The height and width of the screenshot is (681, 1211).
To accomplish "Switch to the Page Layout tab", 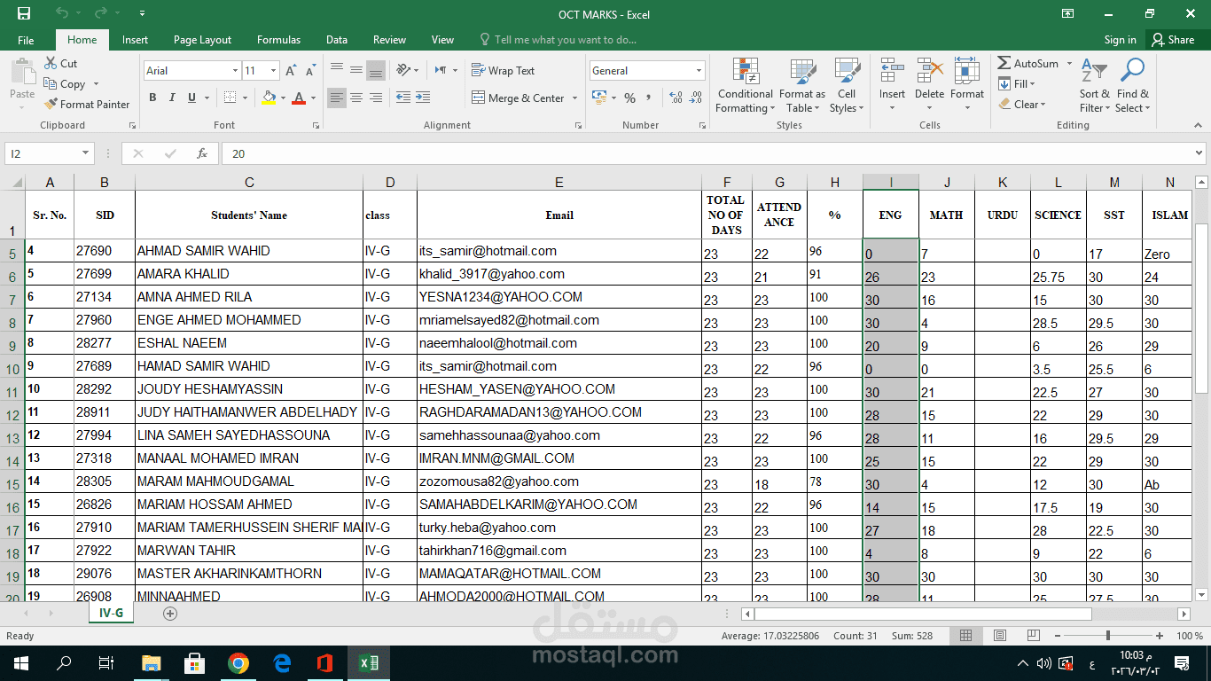I will point(202,40).
